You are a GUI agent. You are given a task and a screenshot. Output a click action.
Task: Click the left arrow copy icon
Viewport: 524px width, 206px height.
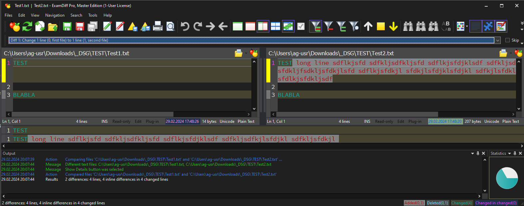(x=223, y=26)
